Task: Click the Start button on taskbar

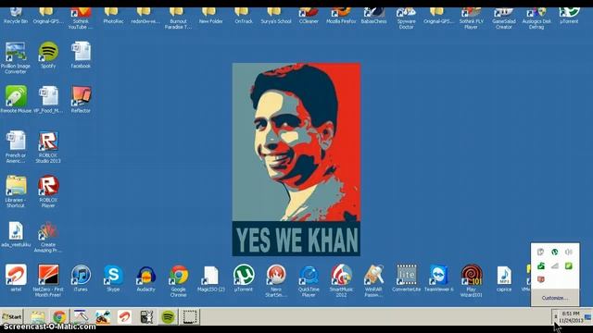Action: point(12,316)
